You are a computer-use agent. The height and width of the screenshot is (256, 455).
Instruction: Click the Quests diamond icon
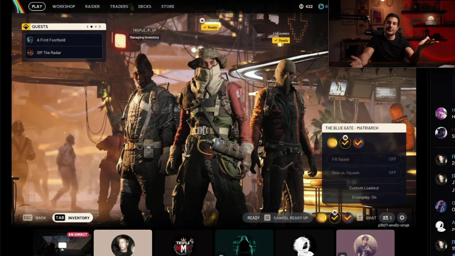pyautogui.click(x=26, y=27)
